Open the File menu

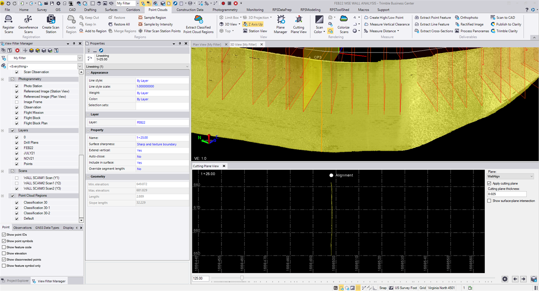point(7,9)
